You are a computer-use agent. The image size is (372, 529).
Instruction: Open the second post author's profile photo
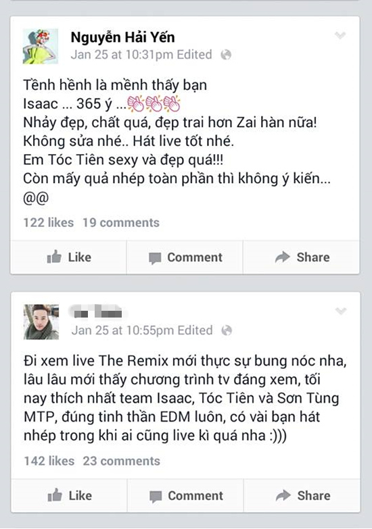click(x=41, y=322)
